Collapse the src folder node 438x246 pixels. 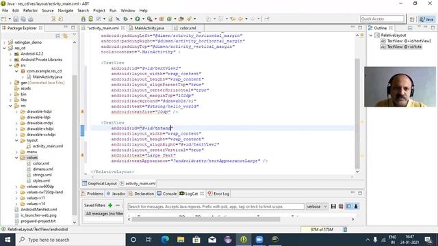click(10, 66)
